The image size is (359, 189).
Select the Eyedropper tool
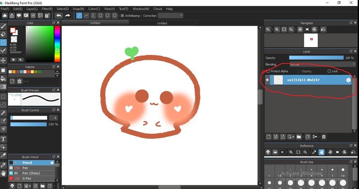pos(3,165)
